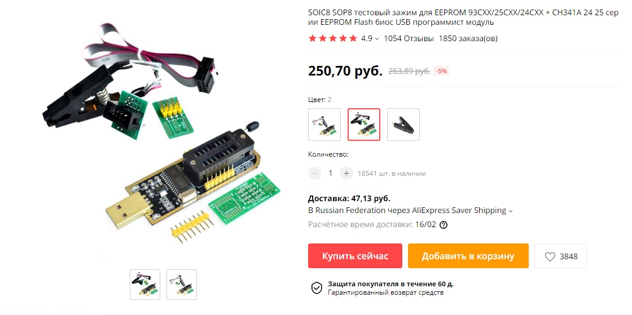
Task: Select the first gallery thumbnail below image
Action: 145,285
